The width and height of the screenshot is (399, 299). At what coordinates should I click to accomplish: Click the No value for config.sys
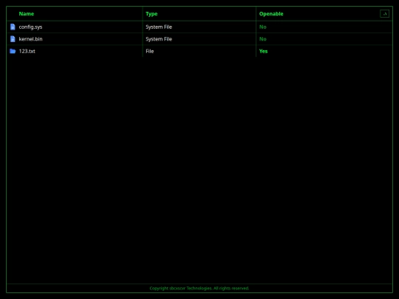pyautogui.click(x=262, y=27)
